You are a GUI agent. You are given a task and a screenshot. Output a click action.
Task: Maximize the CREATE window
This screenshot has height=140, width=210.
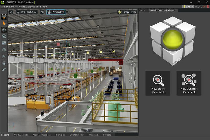coord(199,2)
